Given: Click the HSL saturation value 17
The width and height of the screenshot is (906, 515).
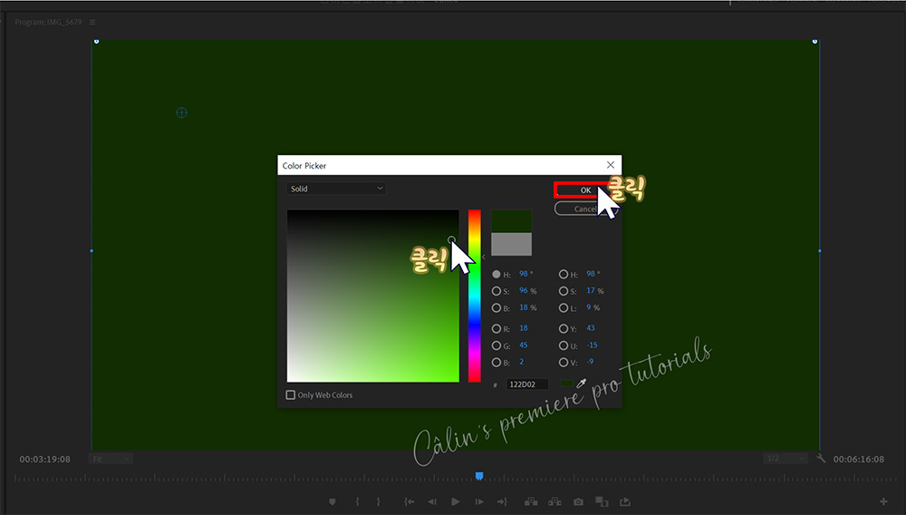Looking at the screenshot, I should 591,290.
